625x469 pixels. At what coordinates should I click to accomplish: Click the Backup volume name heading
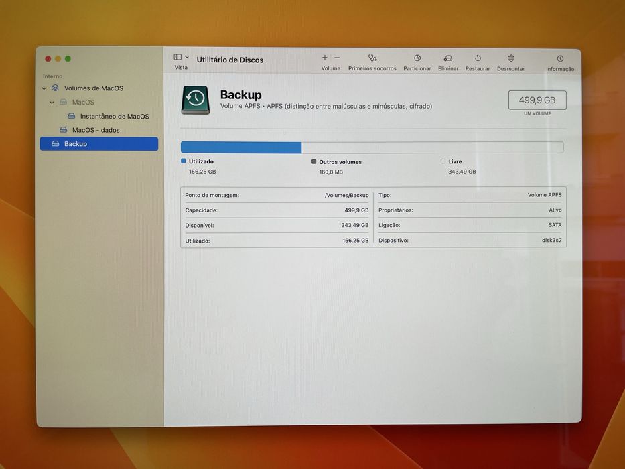[x=240, y=95]
